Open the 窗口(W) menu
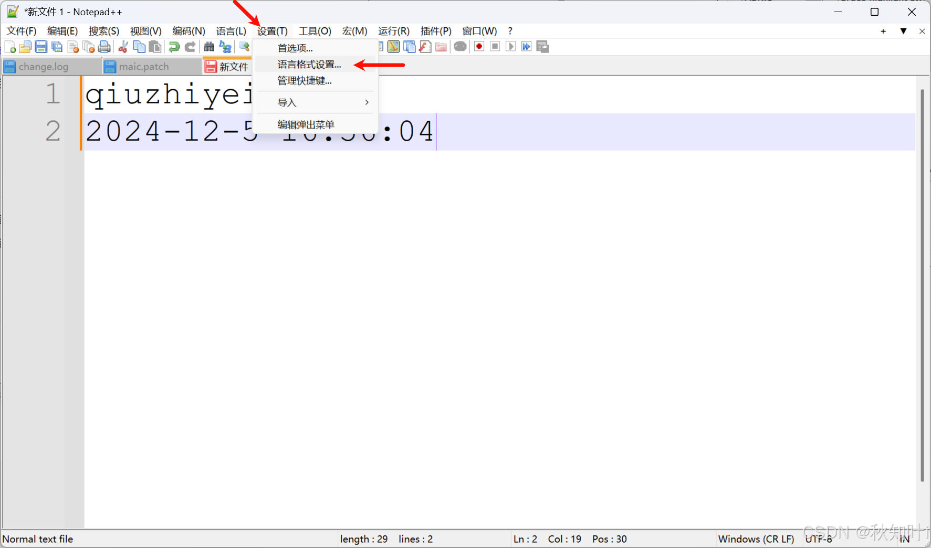 pos(479,31)
